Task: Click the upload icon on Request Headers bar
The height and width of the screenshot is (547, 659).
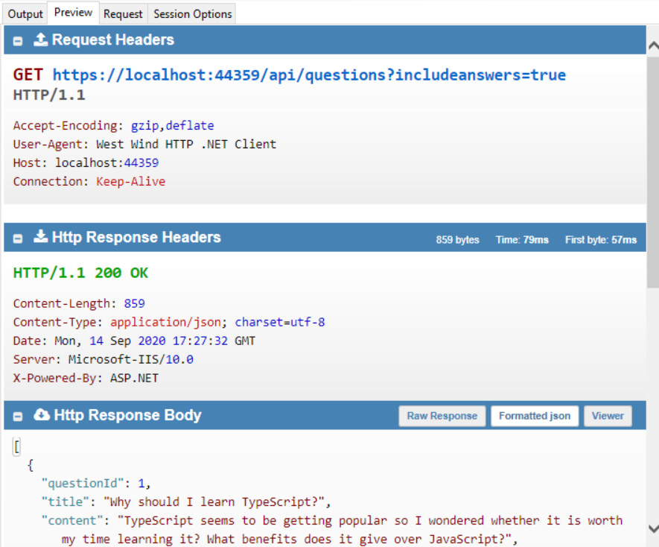Action: click(x=38, y=40)
